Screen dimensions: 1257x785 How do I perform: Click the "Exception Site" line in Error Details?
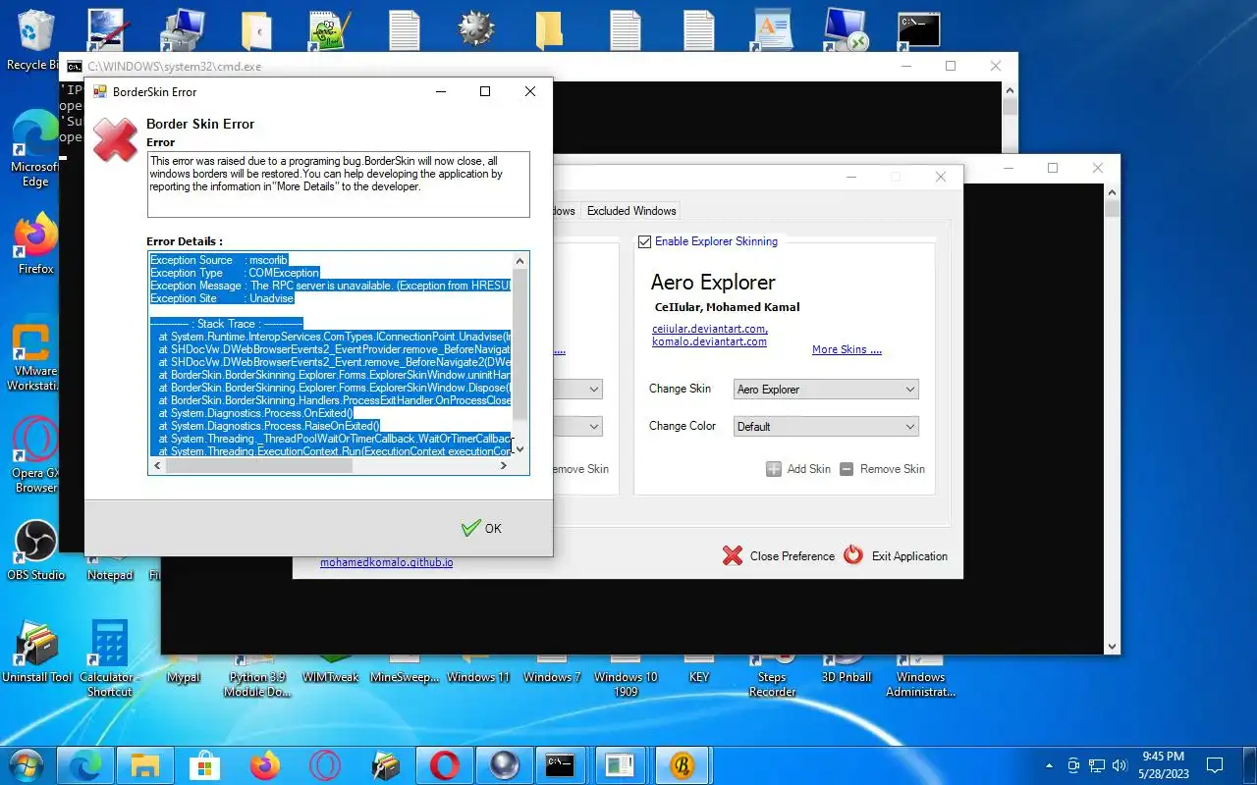pyautogui.click(x=222, y=298)
